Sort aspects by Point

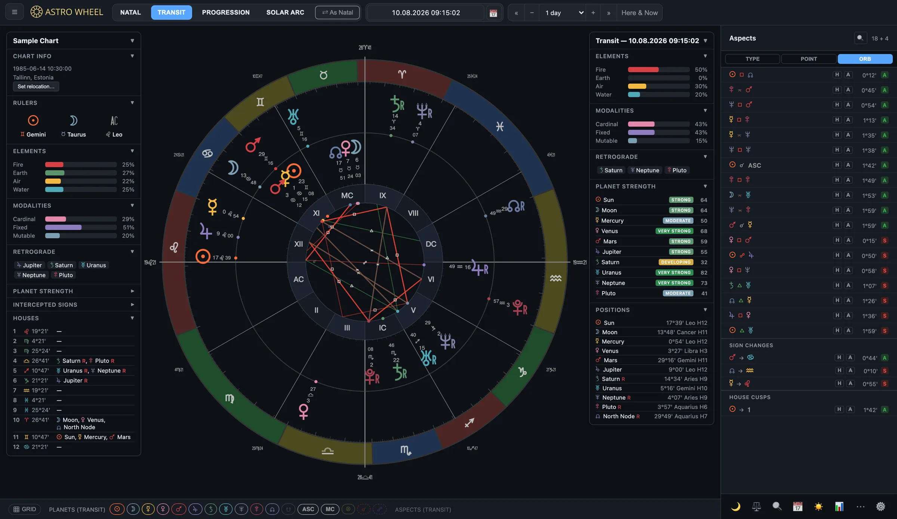click(808, 59)
